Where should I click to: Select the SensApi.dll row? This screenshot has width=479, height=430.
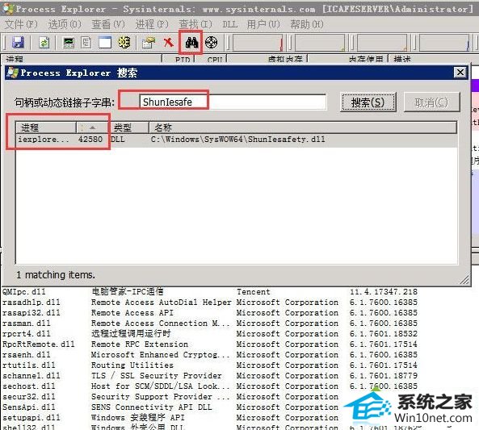coord(209,407)
